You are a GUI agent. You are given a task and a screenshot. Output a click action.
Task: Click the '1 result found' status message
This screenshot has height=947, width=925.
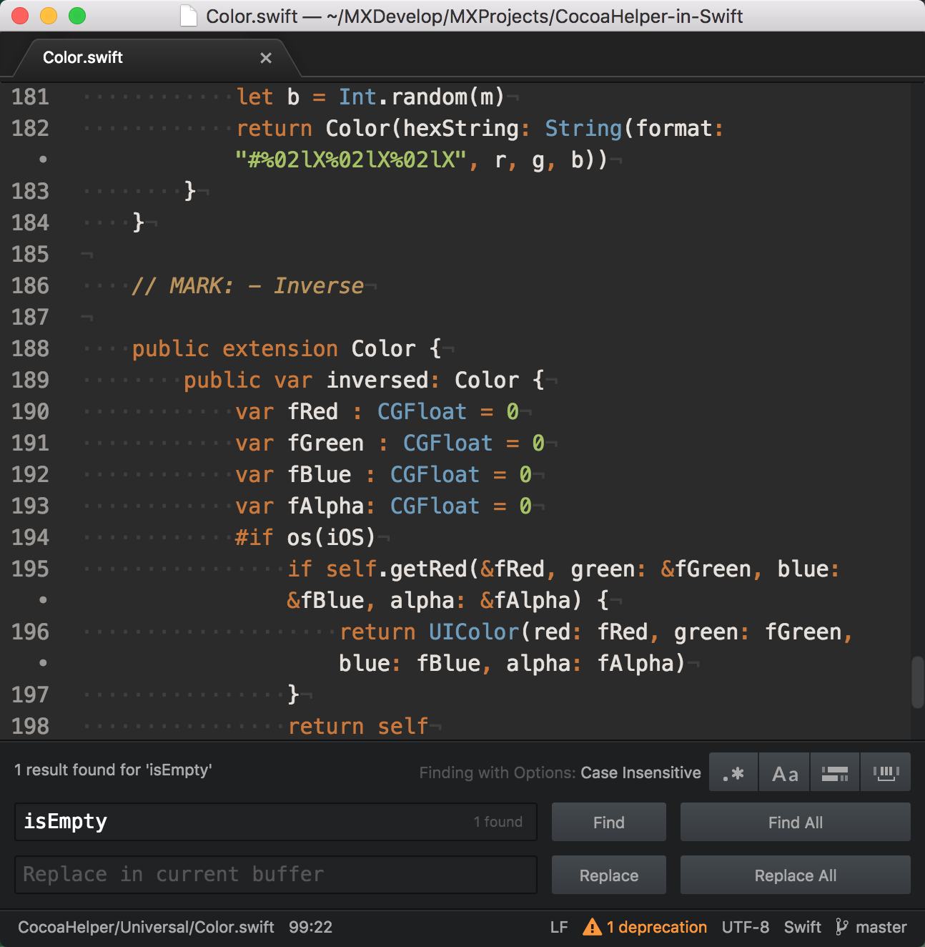click(x=113, y=770)
